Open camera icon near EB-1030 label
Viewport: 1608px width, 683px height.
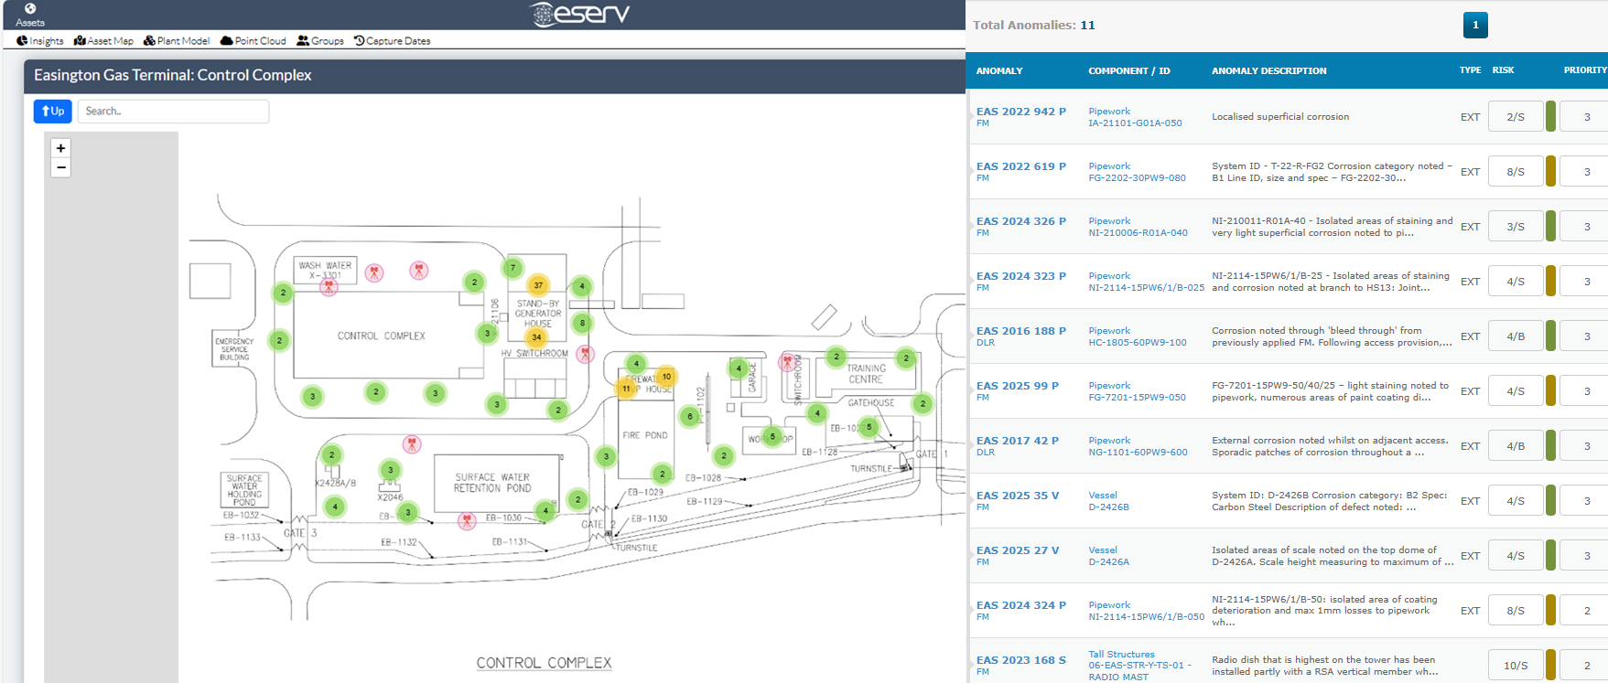(x=467, y=520)
